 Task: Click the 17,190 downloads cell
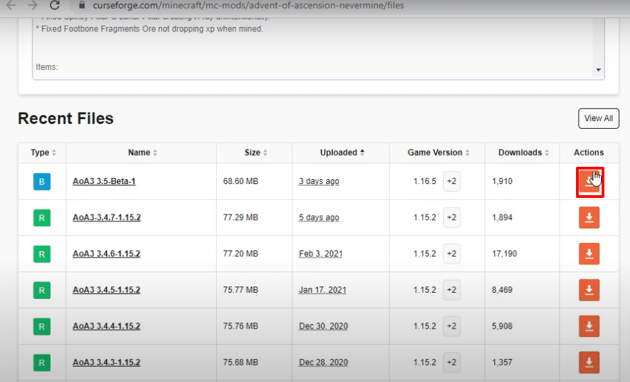tap(504, 253)
